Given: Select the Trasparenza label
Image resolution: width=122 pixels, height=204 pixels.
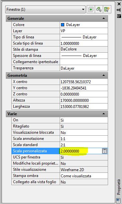Looking at the screenshot, I should 23,68.
